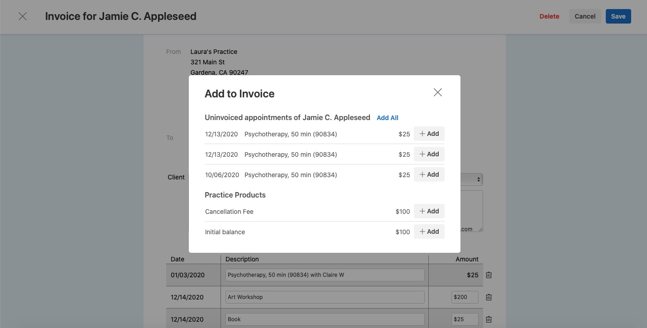Click the Date column header

coord(177,259)
